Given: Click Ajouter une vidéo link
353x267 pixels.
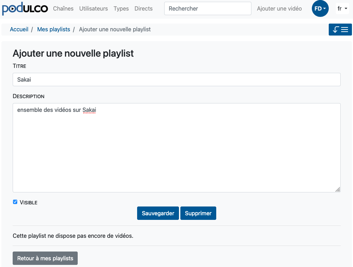Looking at the screenshot, I should [x=280, y=8].
